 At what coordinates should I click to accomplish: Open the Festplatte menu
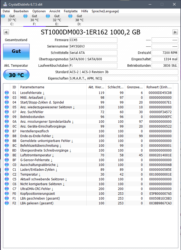click(71, 11)
